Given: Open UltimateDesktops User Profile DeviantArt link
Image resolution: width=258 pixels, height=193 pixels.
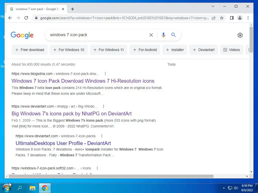Looking at the screenshot, I should point(63,143).
